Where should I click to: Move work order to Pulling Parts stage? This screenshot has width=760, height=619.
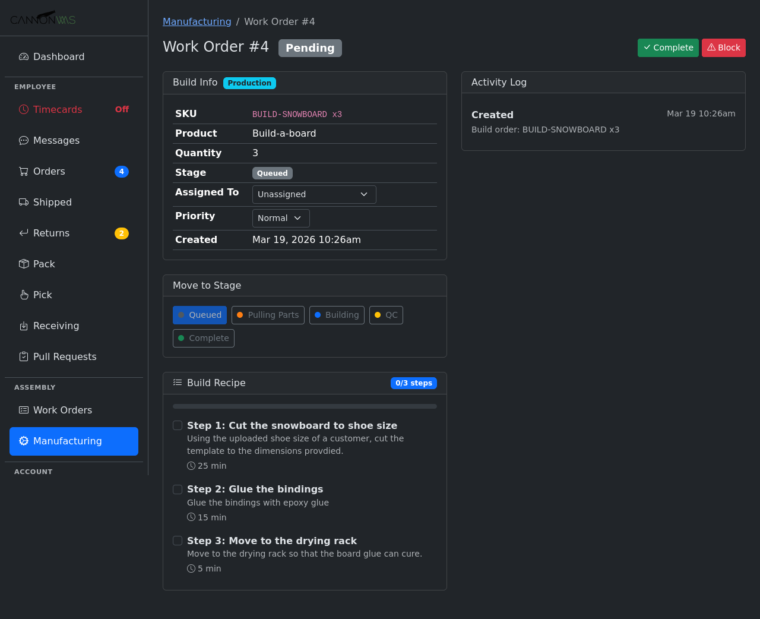(x=268, y=315)
